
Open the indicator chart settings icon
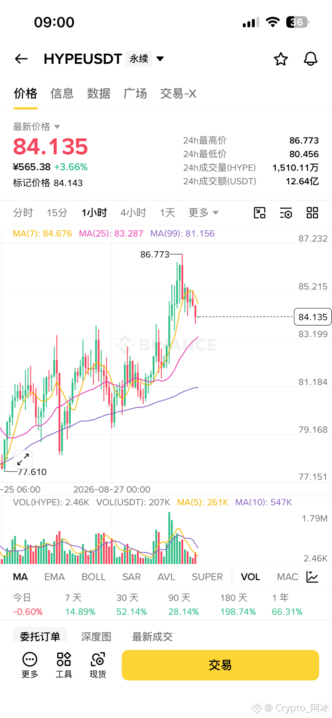pos(312,577)
